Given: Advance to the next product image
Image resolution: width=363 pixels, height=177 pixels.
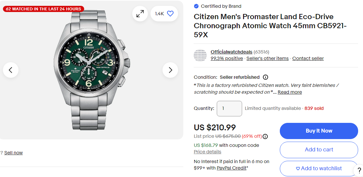Looking at the screenshot, I should pos(170,70).
